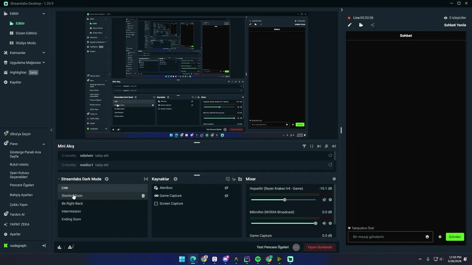Open the Kaynaklar widget icon
Viewport: 472px width, 265px height.
(x=234, y=179)
